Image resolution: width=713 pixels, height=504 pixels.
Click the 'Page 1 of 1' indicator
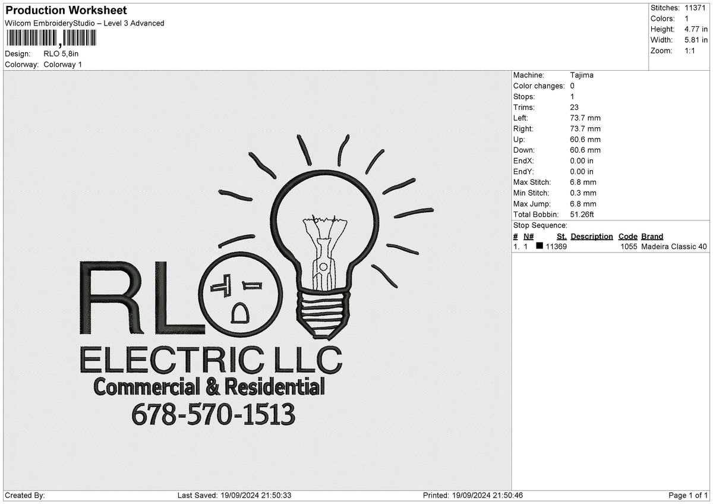pos(688,496)
